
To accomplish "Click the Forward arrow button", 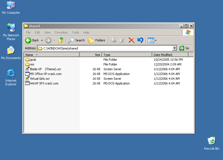I will [48, 40].
